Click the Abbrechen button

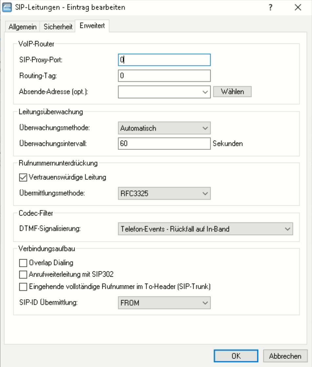(x=285, y=356)
